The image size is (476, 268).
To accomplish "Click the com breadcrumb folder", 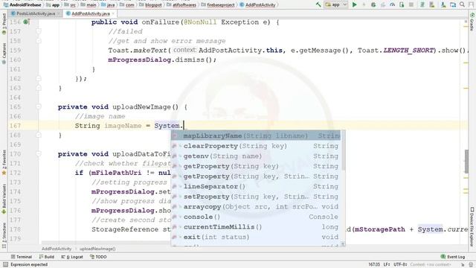I will tap(127, 5).
